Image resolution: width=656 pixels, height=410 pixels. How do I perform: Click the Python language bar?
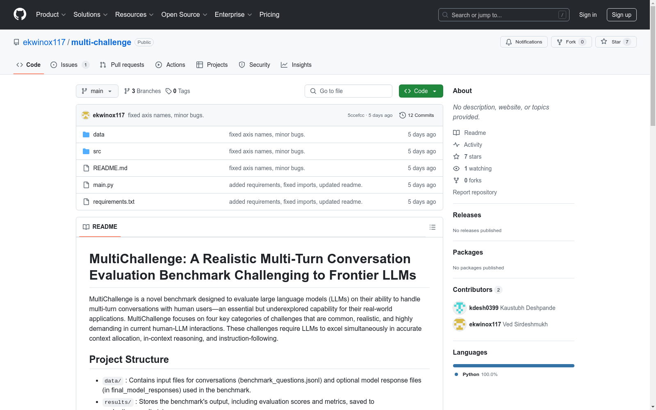[513, 366]
